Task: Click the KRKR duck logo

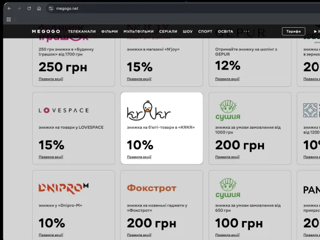Action: pos(148,110)
